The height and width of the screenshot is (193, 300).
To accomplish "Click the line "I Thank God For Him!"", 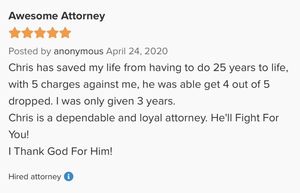I will 60,151.
